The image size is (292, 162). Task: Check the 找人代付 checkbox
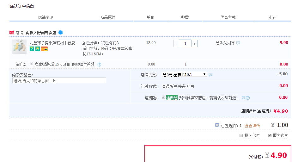pos(241,135)
